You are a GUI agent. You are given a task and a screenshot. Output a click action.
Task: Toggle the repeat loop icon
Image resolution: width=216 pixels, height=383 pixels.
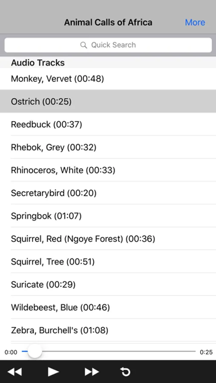(x=126, y=372)
